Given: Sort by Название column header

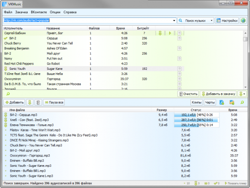Looking at the screenshot, I should pyautogui.click(x=66, y=28).
